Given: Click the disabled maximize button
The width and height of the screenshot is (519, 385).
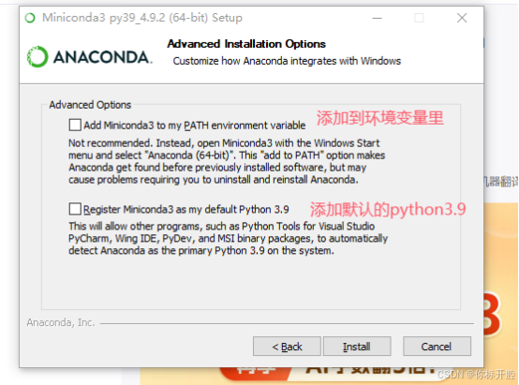Looking at the screenshot, I should click(419, 18).
